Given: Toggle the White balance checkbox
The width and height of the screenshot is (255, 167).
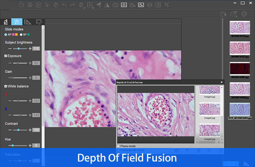Looking at the screenshot, I should click(6, 86).
